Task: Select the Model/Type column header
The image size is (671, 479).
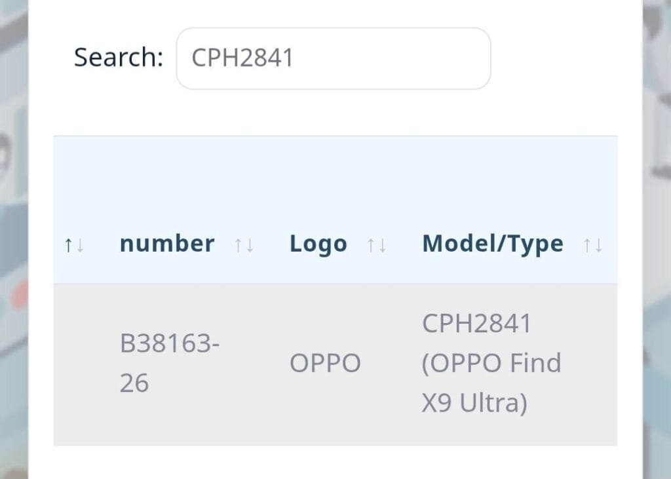Action: [492, 243]
